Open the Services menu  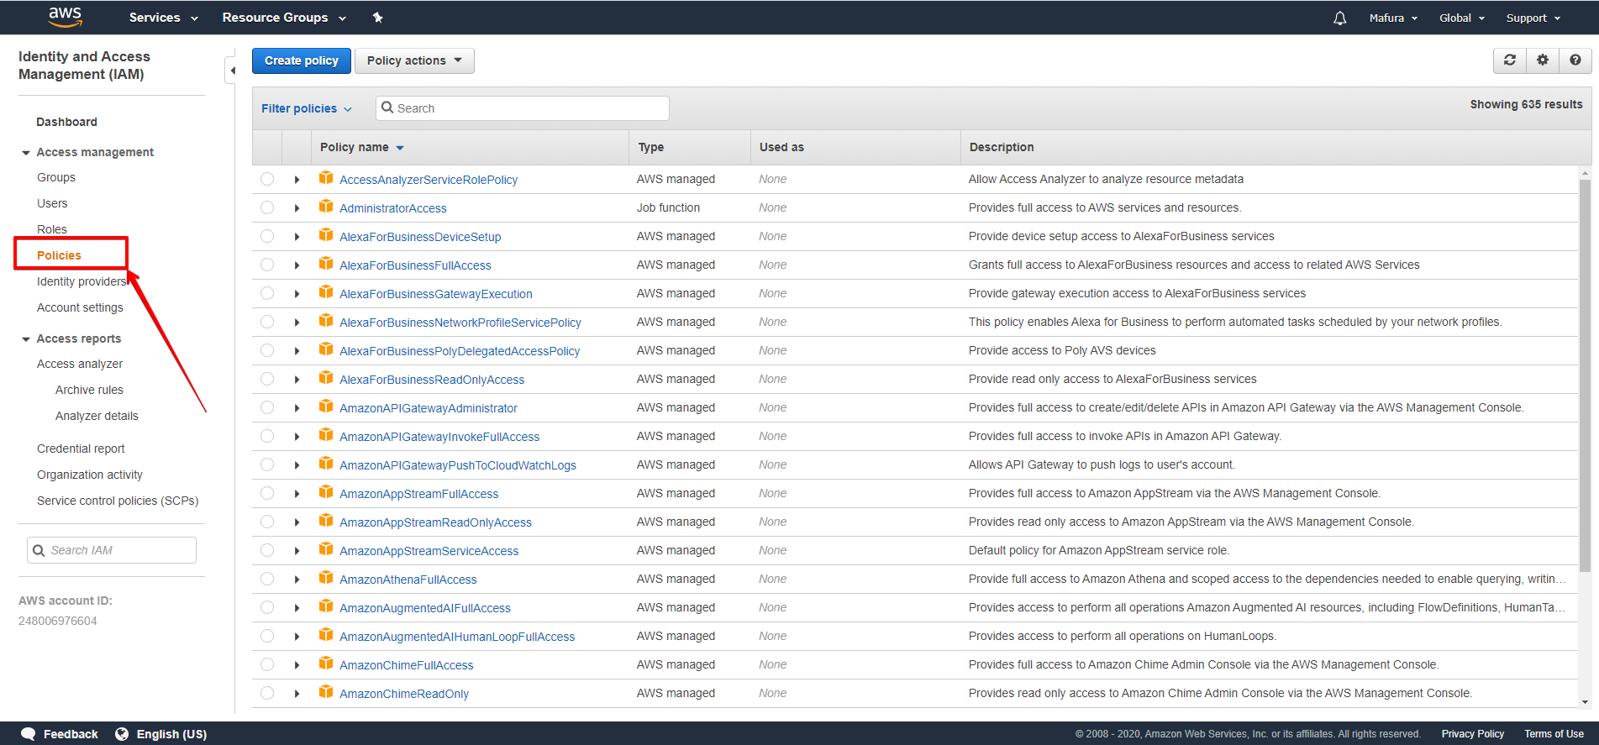pos(163,18)
